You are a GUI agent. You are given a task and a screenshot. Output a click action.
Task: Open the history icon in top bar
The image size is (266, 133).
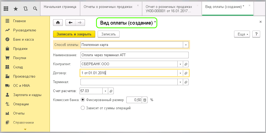(x=25, y=9)
